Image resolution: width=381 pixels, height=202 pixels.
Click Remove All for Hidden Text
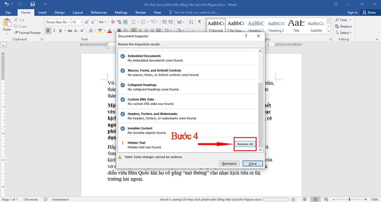245,144
